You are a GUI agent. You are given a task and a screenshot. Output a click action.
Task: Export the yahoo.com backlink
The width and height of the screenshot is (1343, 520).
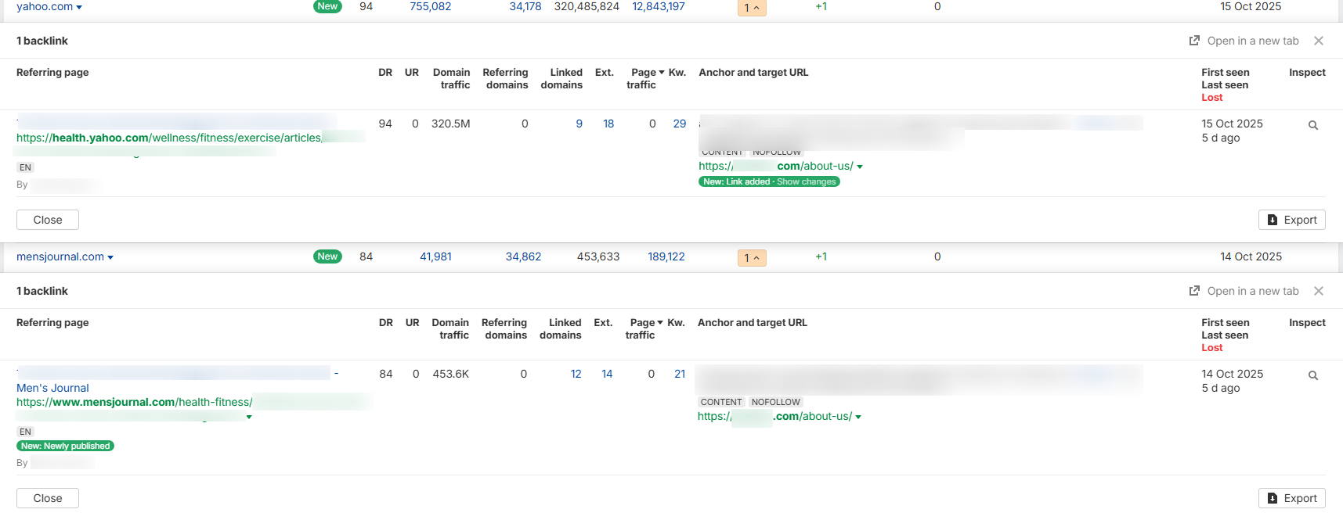tap(1292, 220)
